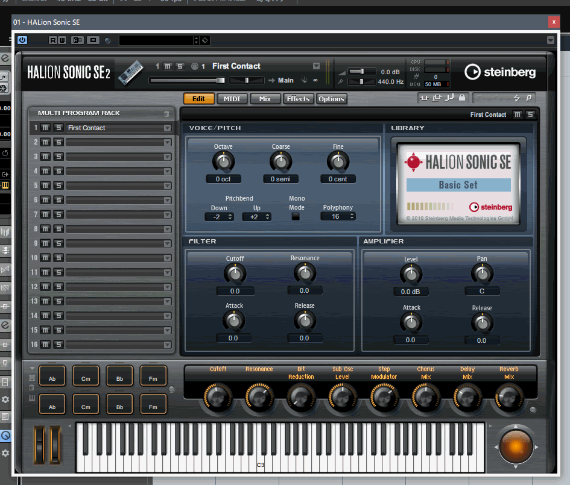Mute First Contact in the edit panel header

tap(518, 114)
